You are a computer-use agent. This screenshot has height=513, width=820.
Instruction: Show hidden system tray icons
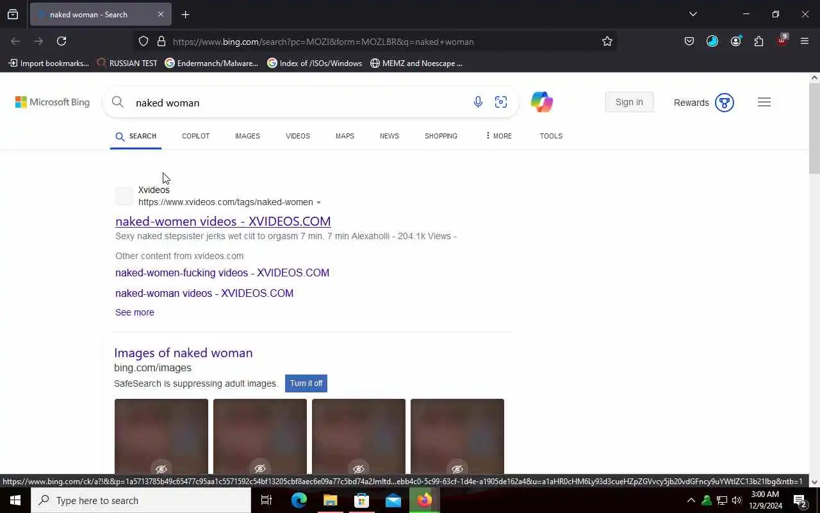(691, 500)
